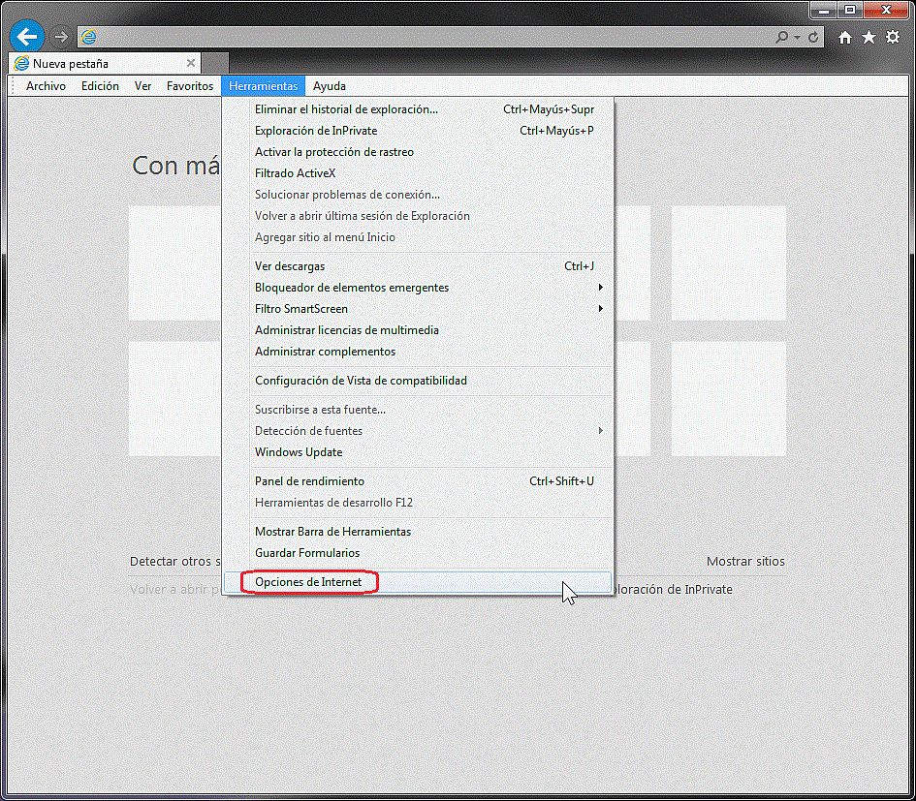Select Opciones de Internet menu entry

308,582
